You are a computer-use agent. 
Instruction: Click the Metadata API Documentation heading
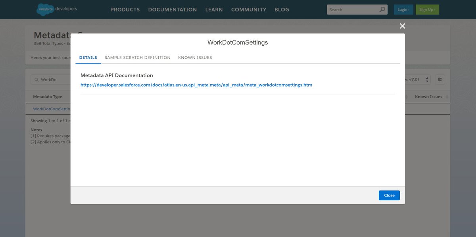coord(117,75)
